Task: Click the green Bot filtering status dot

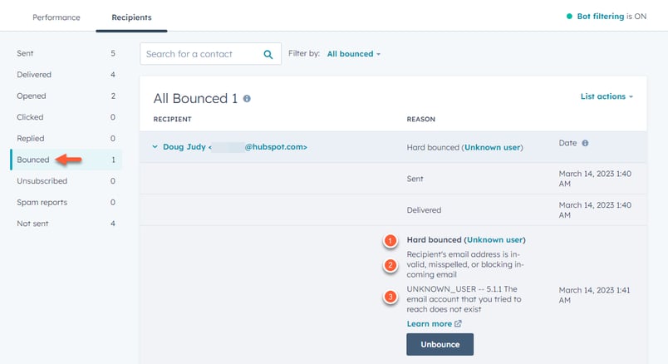Action: pos(569,17)
